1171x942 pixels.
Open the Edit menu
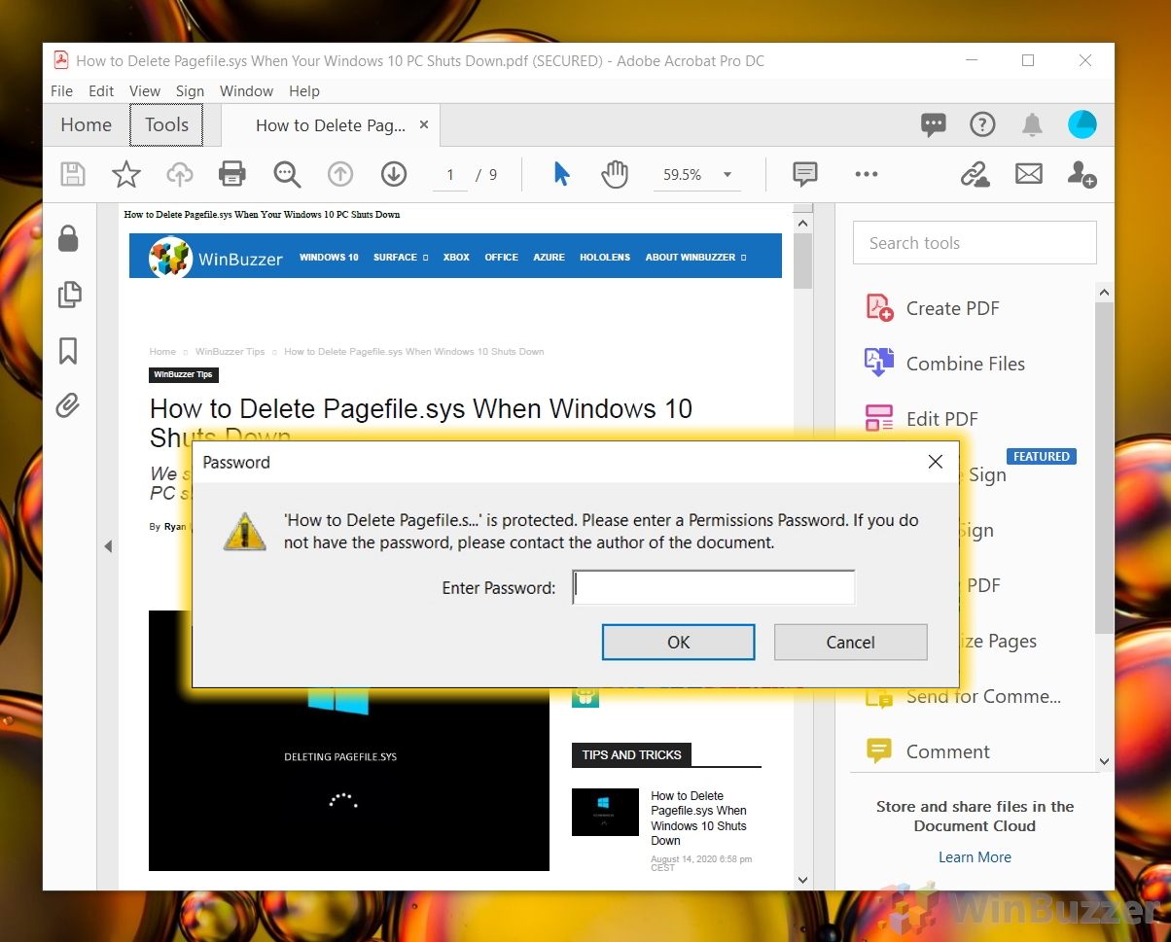101,91
